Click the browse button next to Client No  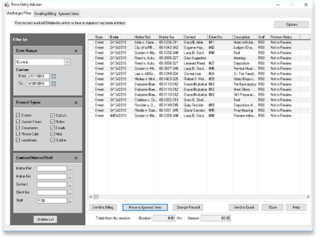click(70, 193)
